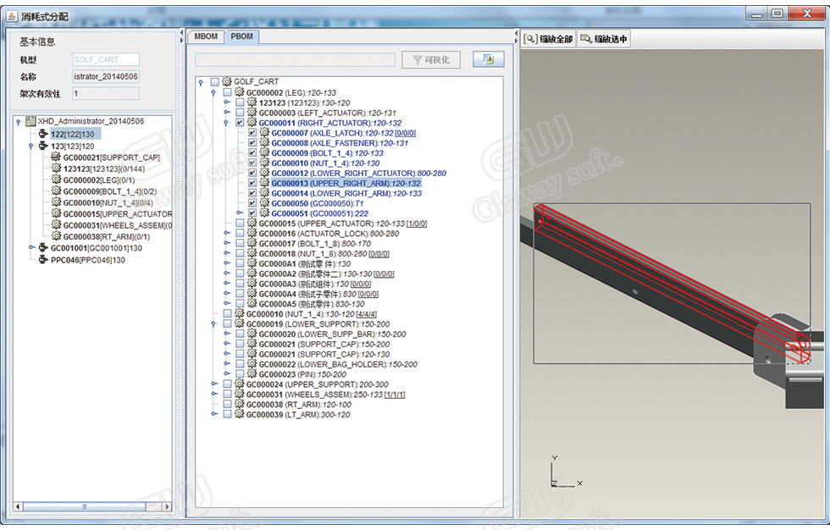The width and height of the screenshot is (830, 530).
Task: Collapse the XHD_Administrator_20140506 node
Action: tap(19, 122)
